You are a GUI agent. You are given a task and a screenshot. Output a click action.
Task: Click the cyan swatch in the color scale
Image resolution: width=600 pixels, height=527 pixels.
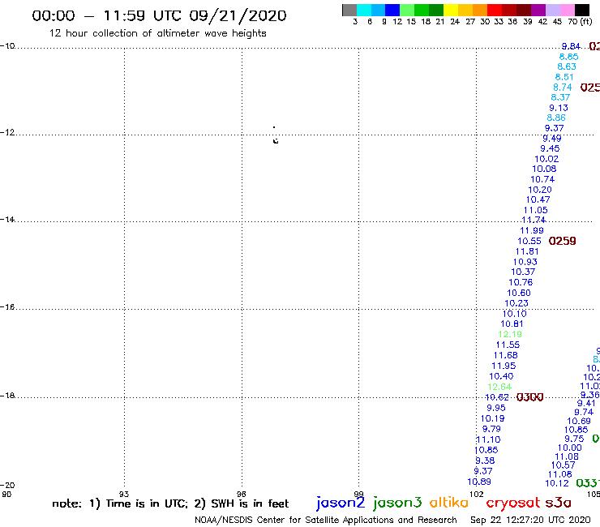(x=364, y=10)
